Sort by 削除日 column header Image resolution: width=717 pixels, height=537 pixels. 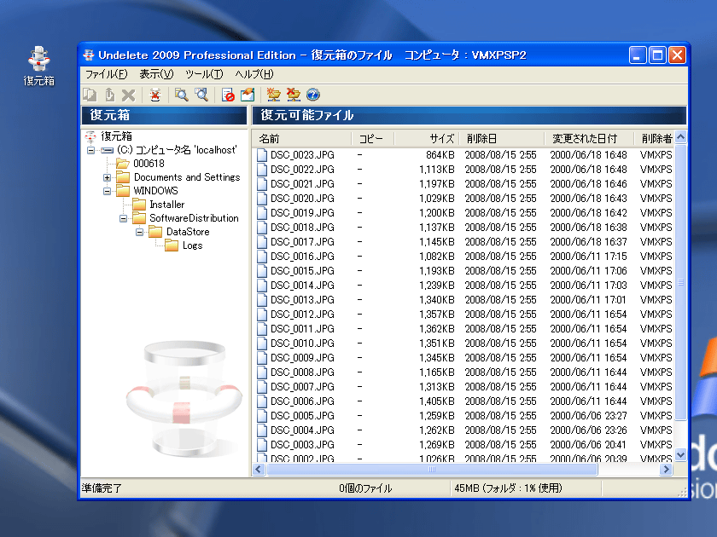tap(501, 138)
